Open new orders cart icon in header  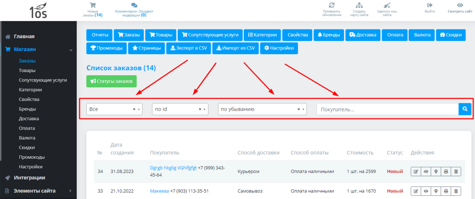[x=93, y=6]
